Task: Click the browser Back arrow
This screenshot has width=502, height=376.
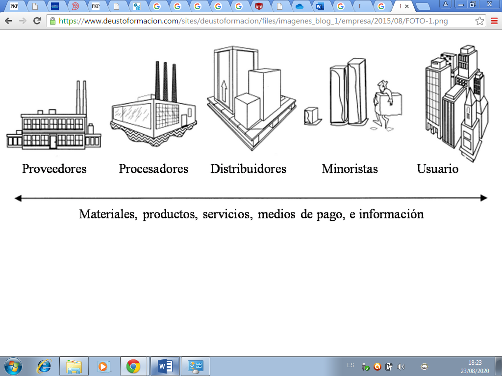Action: [8, 21]
